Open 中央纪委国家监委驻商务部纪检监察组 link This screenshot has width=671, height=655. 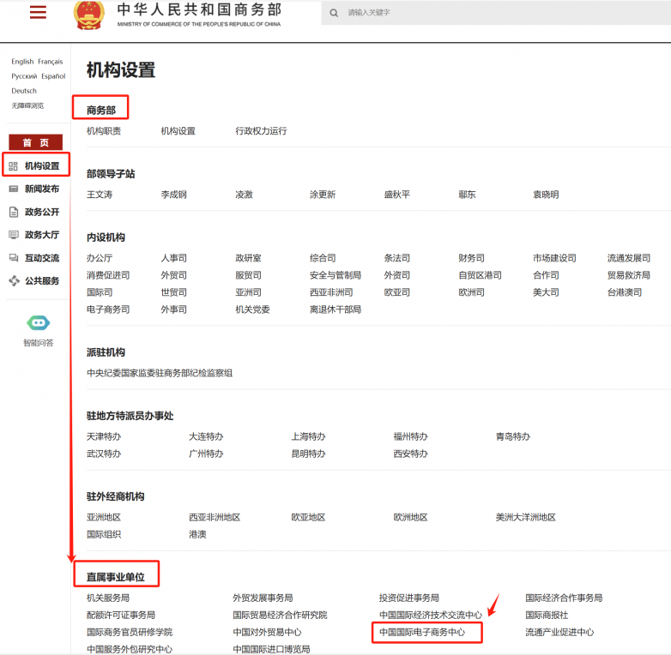(160, 373)
